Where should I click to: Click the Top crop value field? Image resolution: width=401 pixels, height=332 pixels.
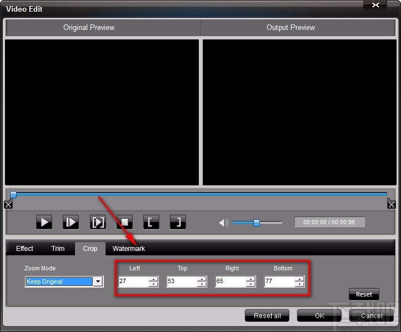click(182, 281)
